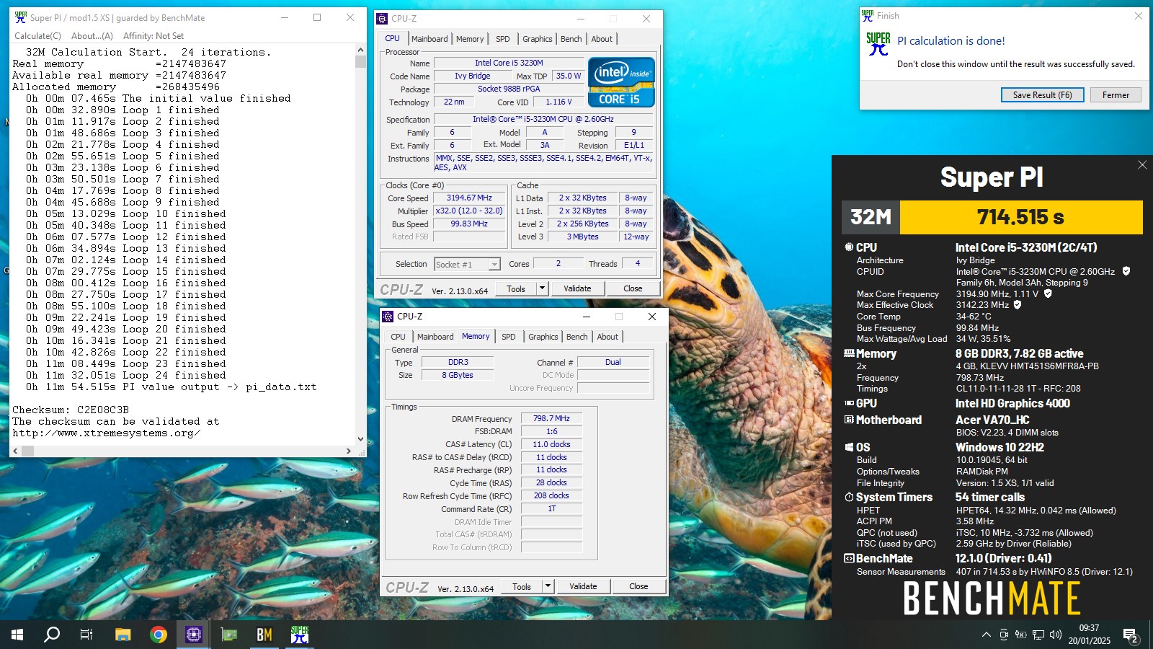This screenshot has height=649, width=1153.
Task: Click left arrow of Super PI horizontal scrollbar
Action: point(15,451)
